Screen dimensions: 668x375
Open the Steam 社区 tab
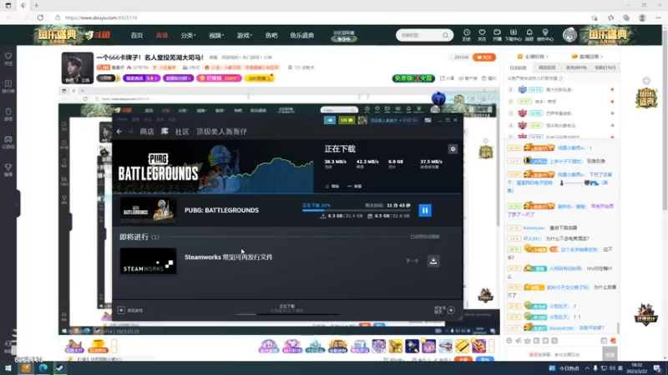182,132
